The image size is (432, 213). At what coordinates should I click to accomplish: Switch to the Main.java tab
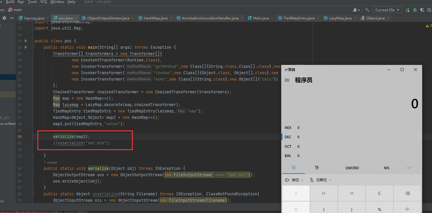point(261,18)
